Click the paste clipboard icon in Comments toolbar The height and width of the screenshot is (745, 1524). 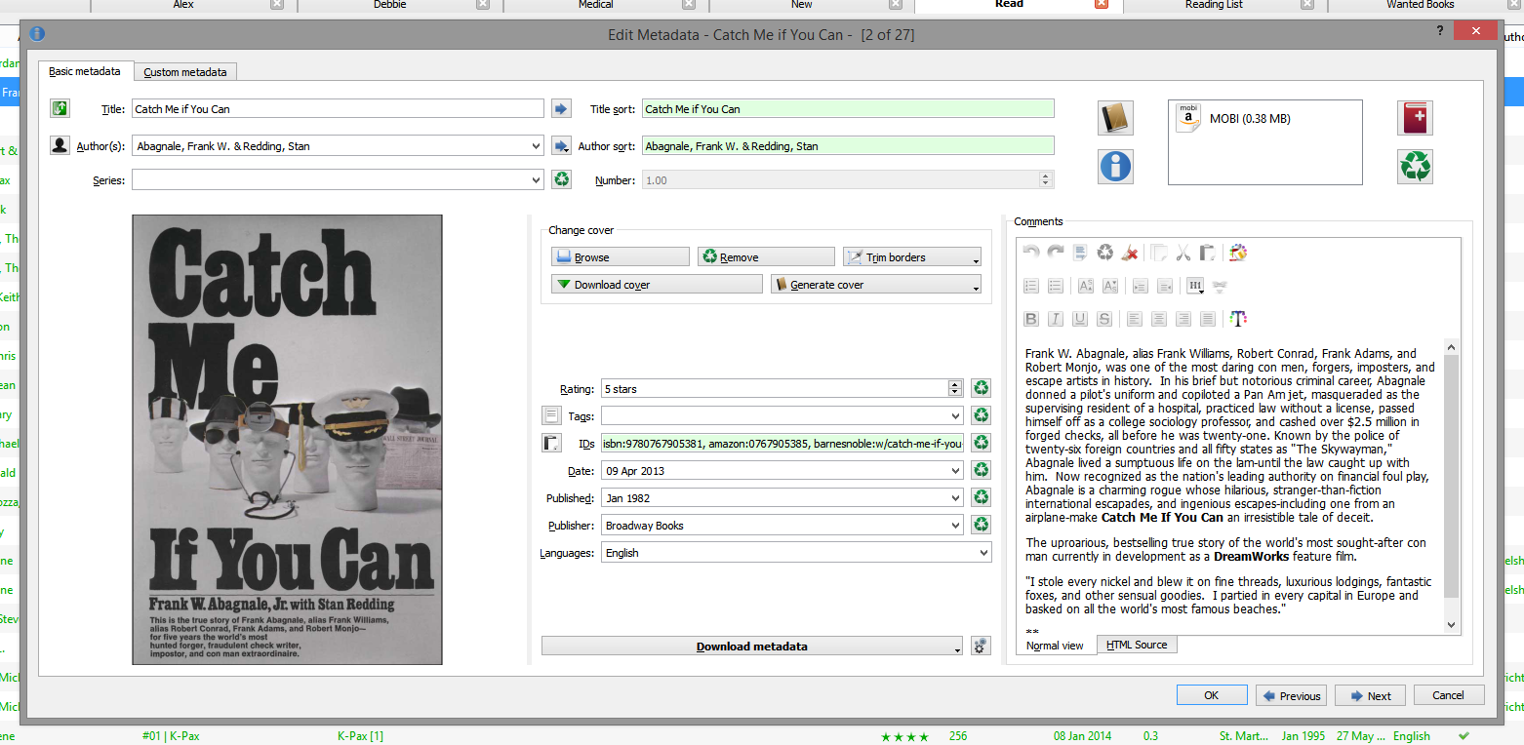click(1207, 253)
